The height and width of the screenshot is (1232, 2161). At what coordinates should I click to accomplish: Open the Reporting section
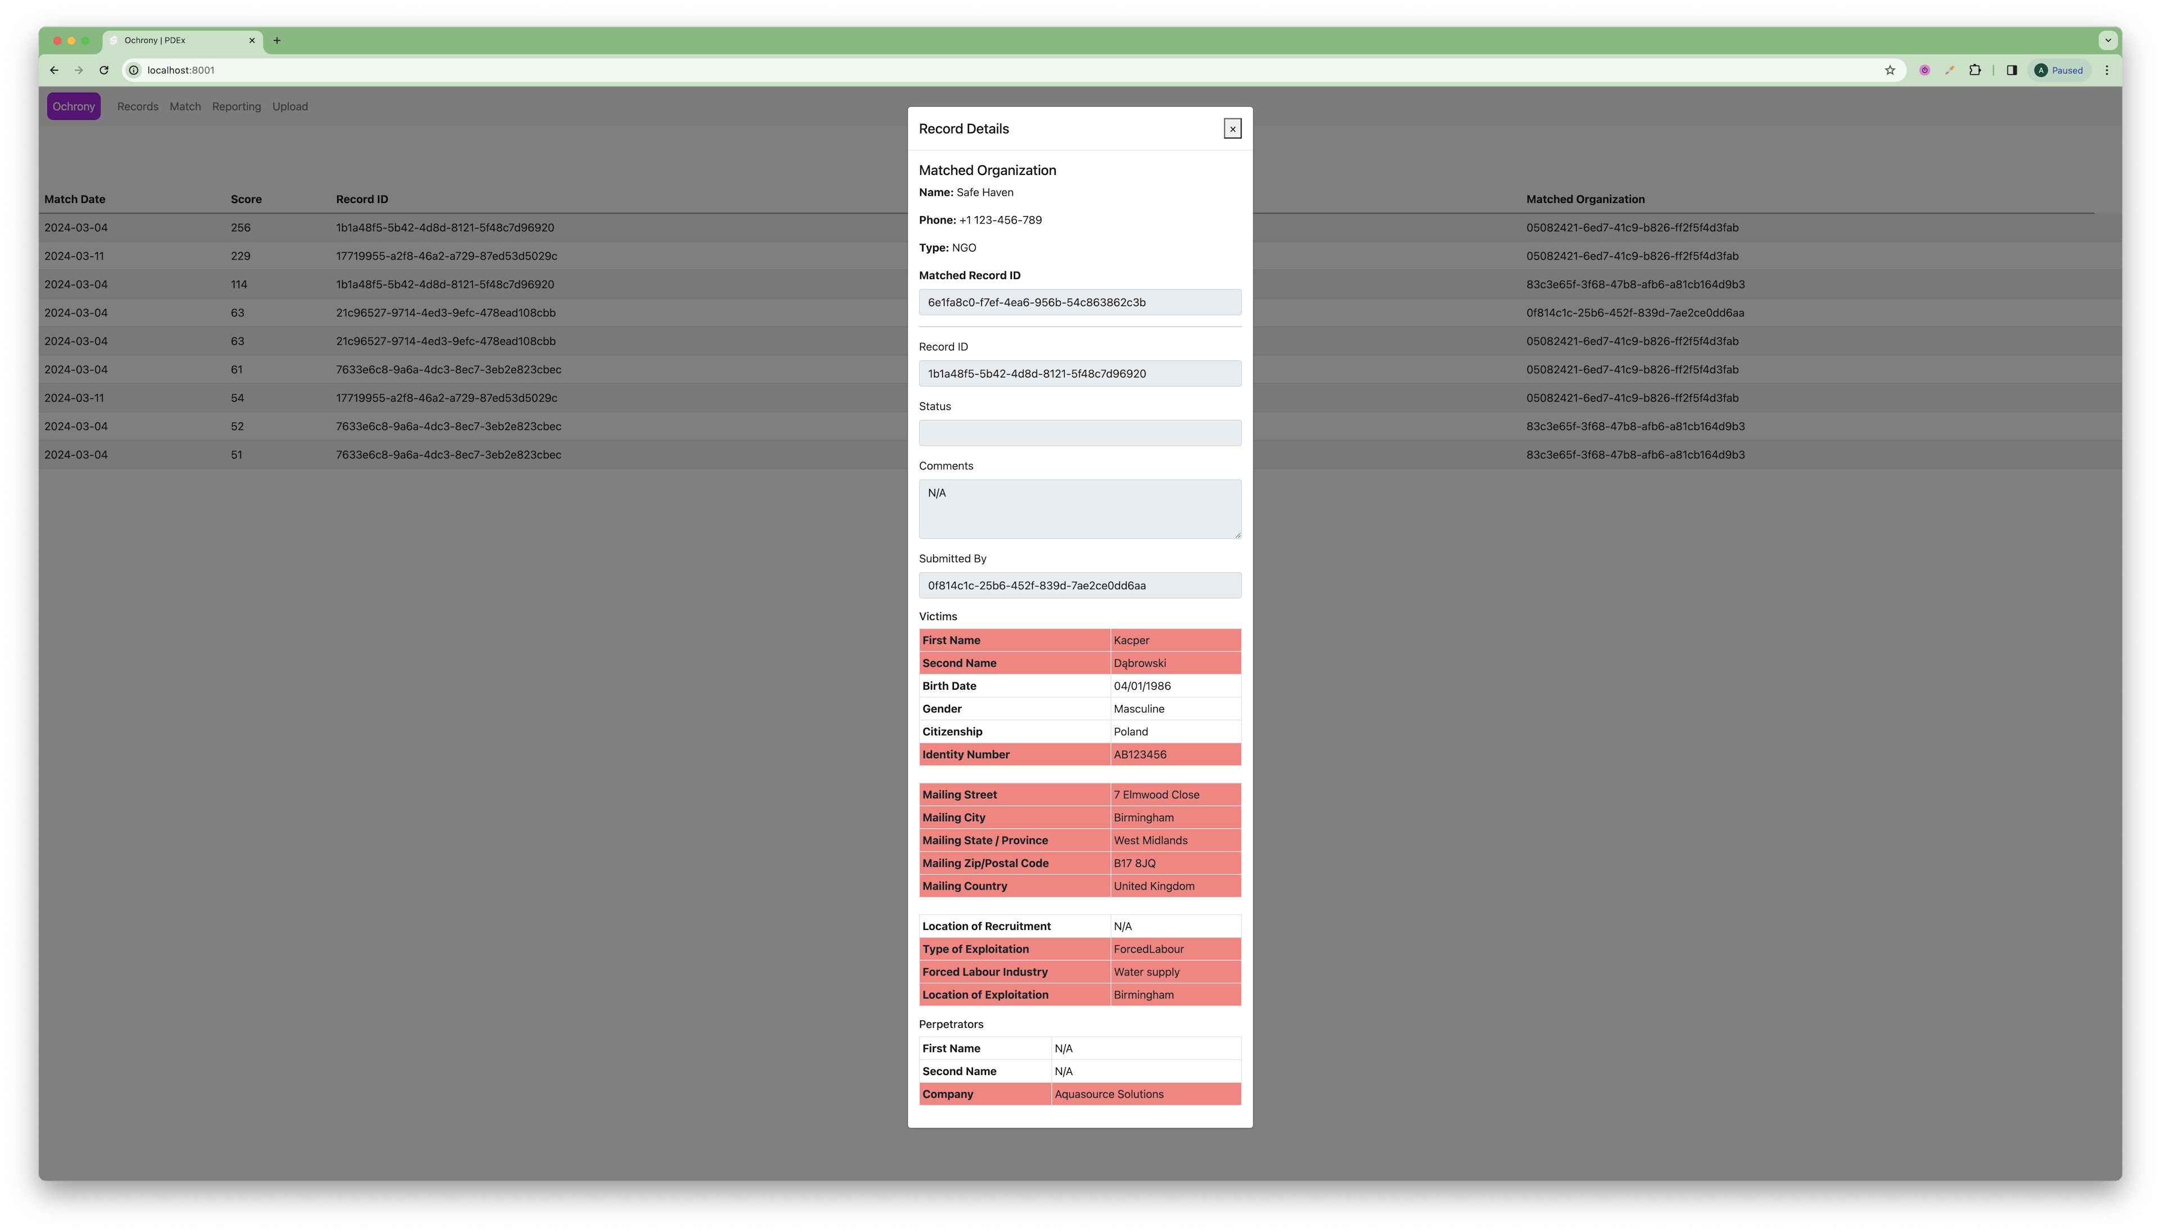pos(236,106)
